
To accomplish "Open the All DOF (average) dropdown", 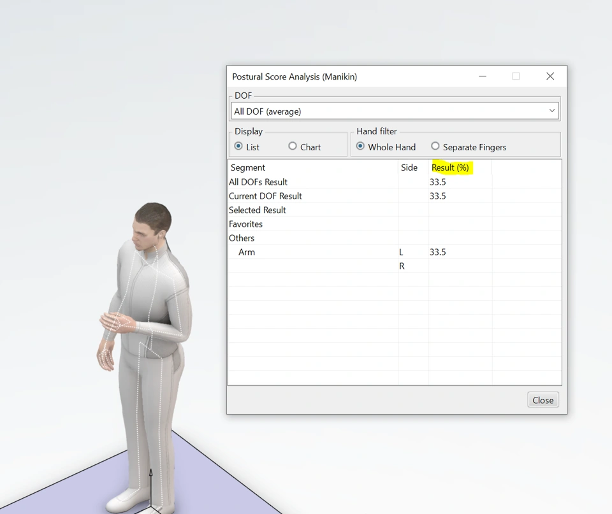I will 394,111.
